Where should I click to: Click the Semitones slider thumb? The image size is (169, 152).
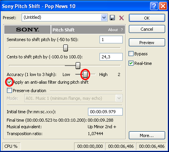pos(66,48)
